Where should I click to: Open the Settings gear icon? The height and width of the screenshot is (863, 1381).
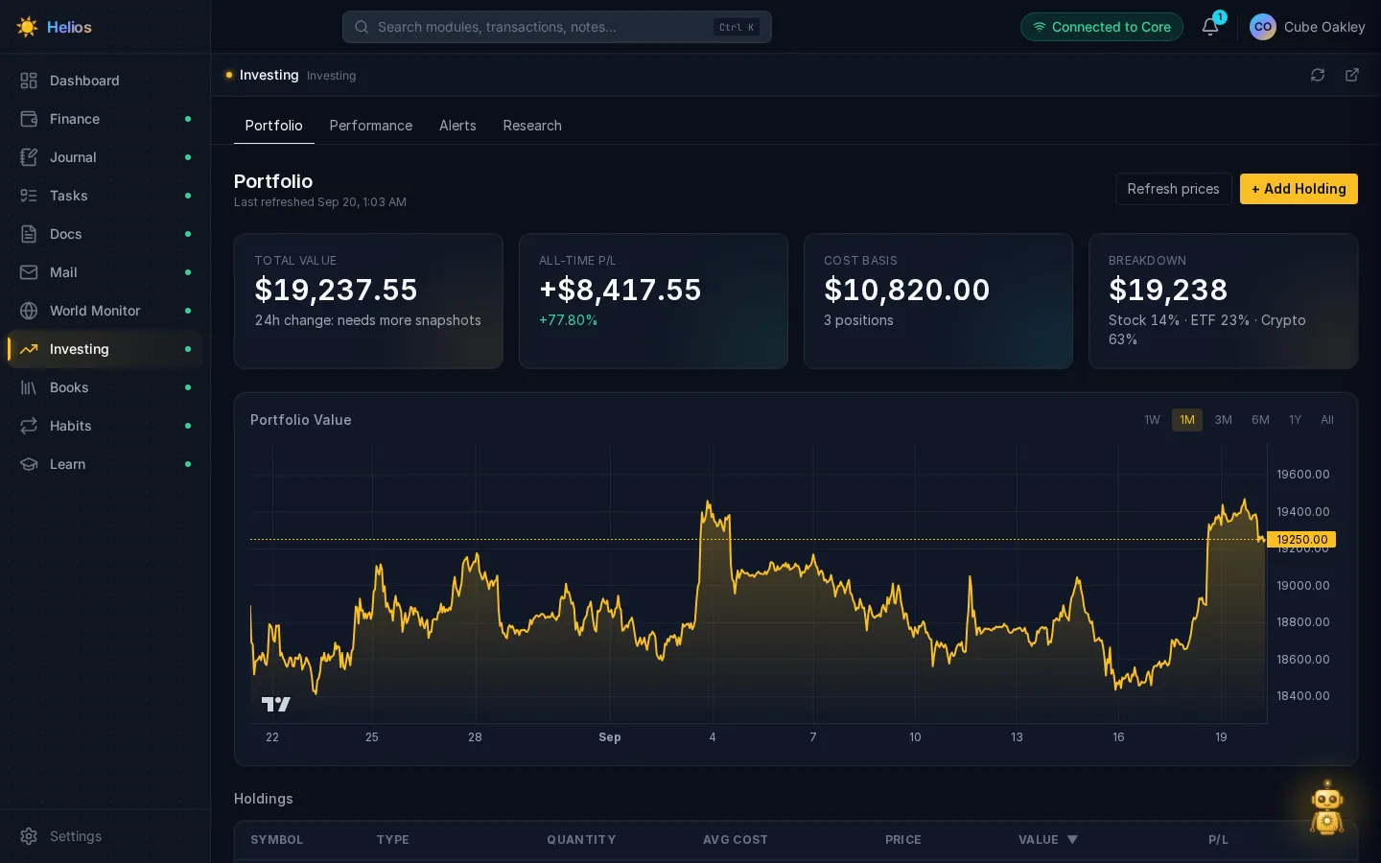29,836
